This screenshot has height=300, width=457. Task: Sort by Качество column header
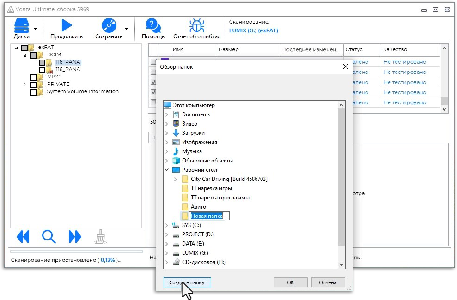coord(409,49)
